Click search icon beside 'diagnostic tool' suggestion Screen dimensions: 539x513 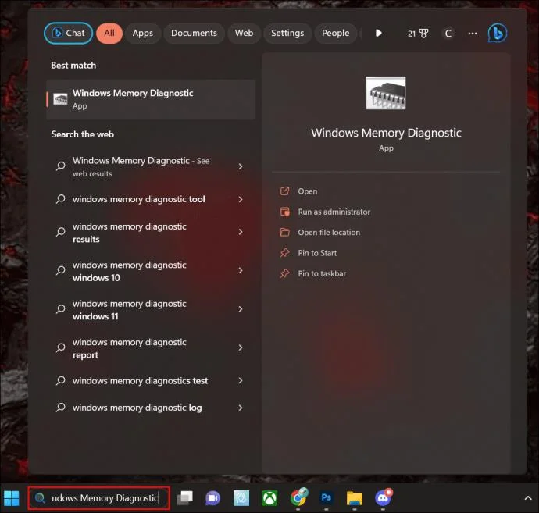pyautogui.click(x=60, y=199)
